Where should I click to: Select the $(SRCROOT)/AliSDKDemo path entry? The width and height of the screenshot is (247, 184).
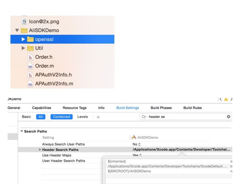pos(129,171)
